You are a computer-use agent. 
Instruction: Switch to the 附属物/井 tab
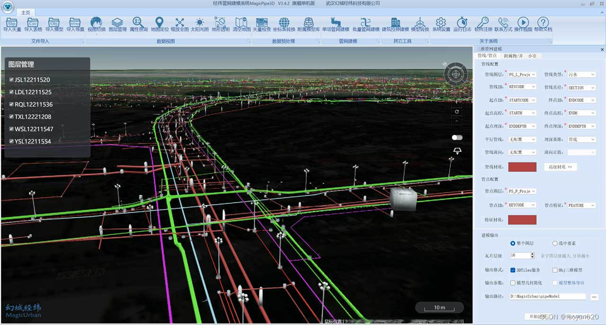click(513, 55)
